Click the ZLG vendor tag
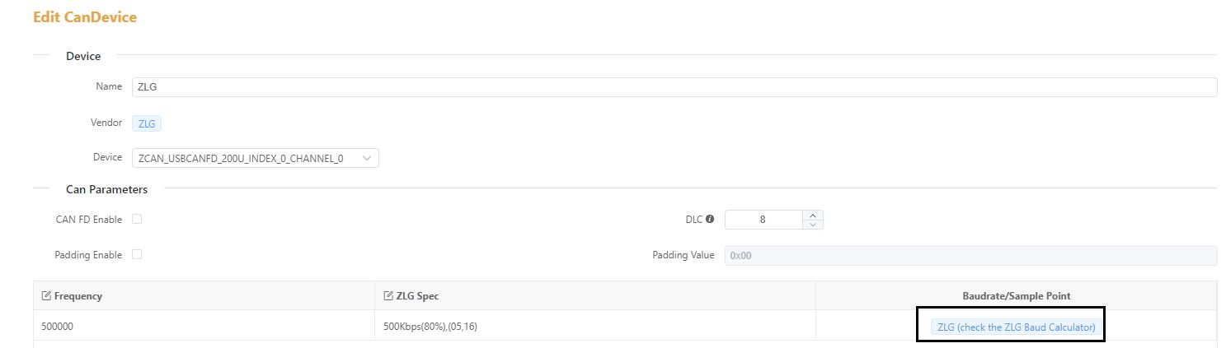This screenshot has height=348, width=1226. (x=147, y=123)
